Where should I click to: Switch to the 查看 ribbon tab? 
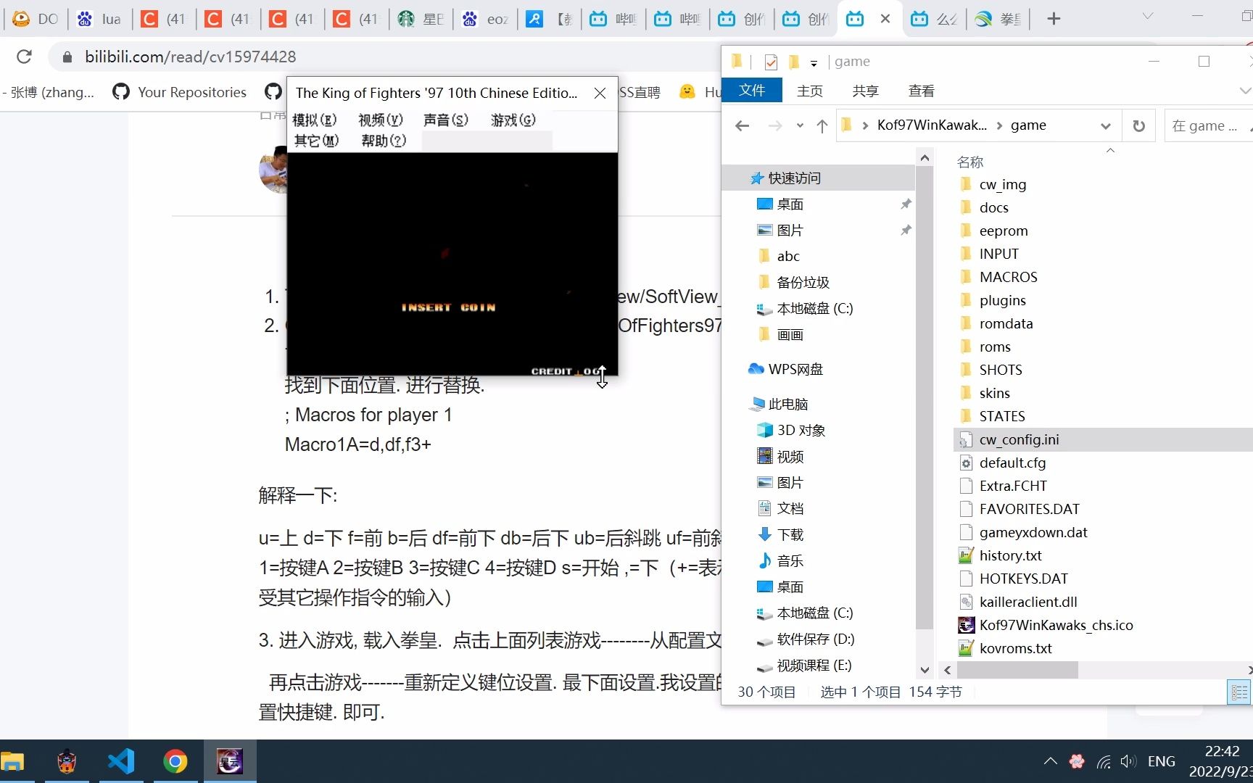[921, 91]
